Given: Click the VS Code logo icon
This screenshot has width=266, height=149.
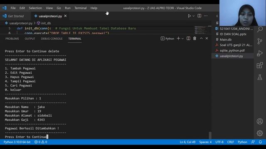Looking at the screenshot, I should (x=4, y=8).
